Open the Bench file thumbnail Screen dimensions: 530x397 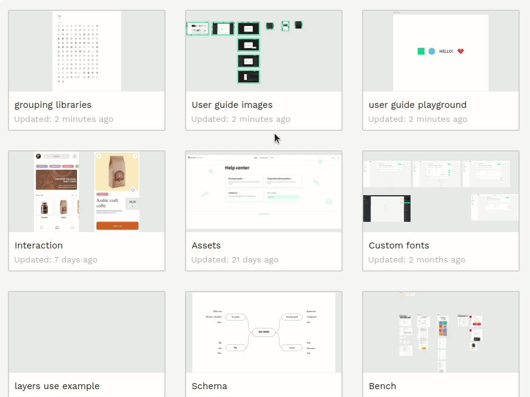441,332
